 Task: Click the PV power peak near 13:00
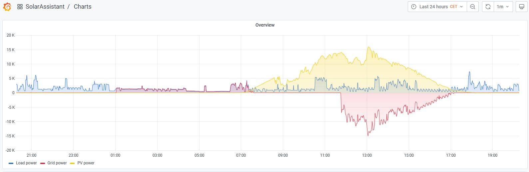[368, 47]
